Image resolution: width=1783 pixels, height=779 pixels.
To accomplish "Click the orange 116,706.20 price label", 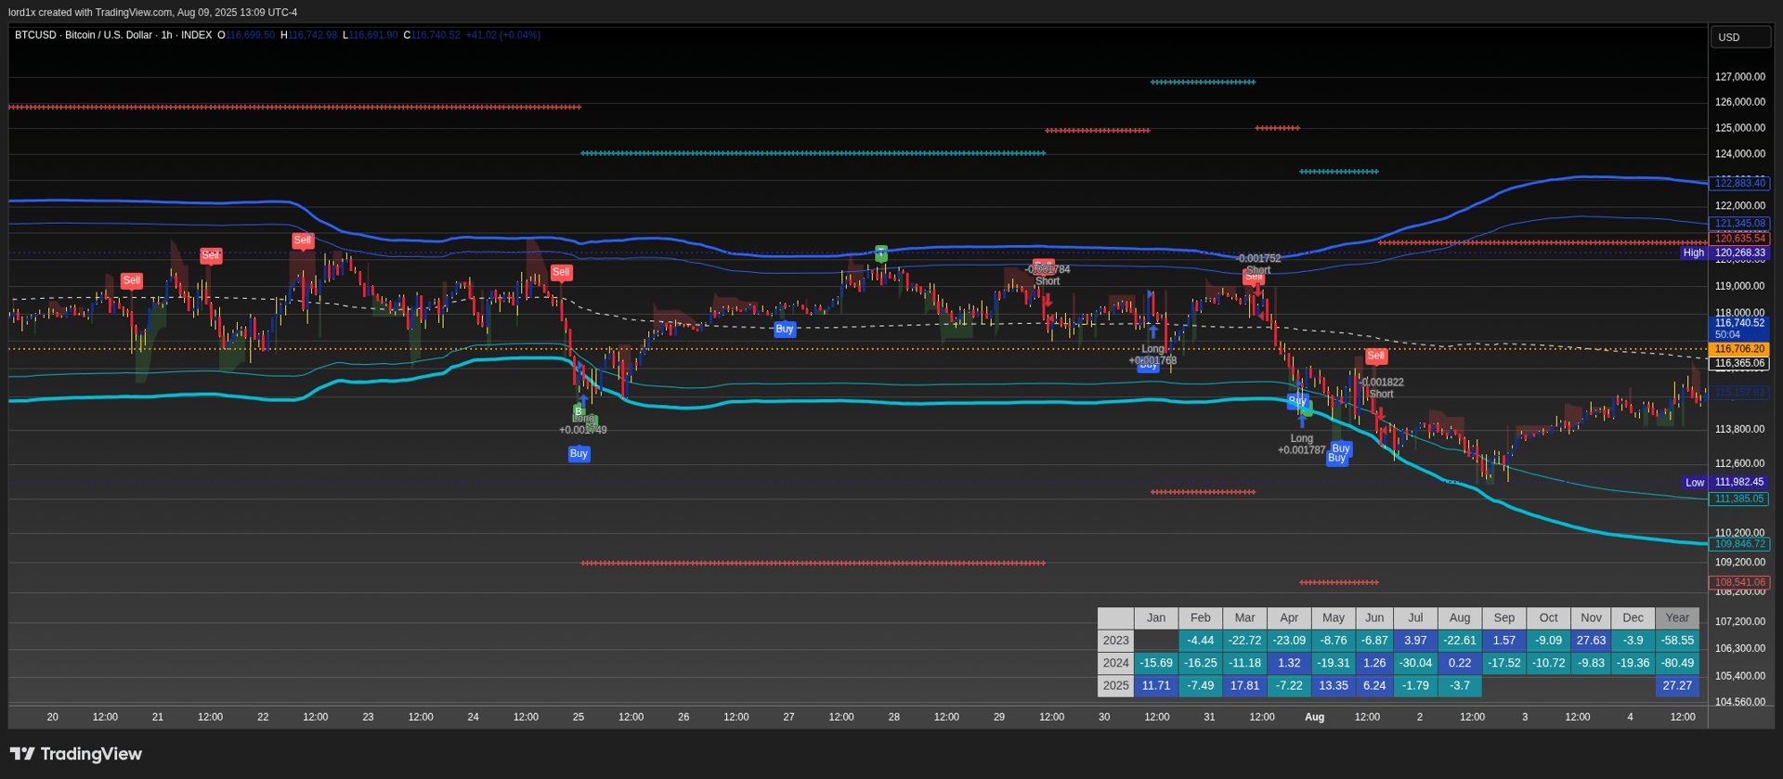I will (1739, 349).
